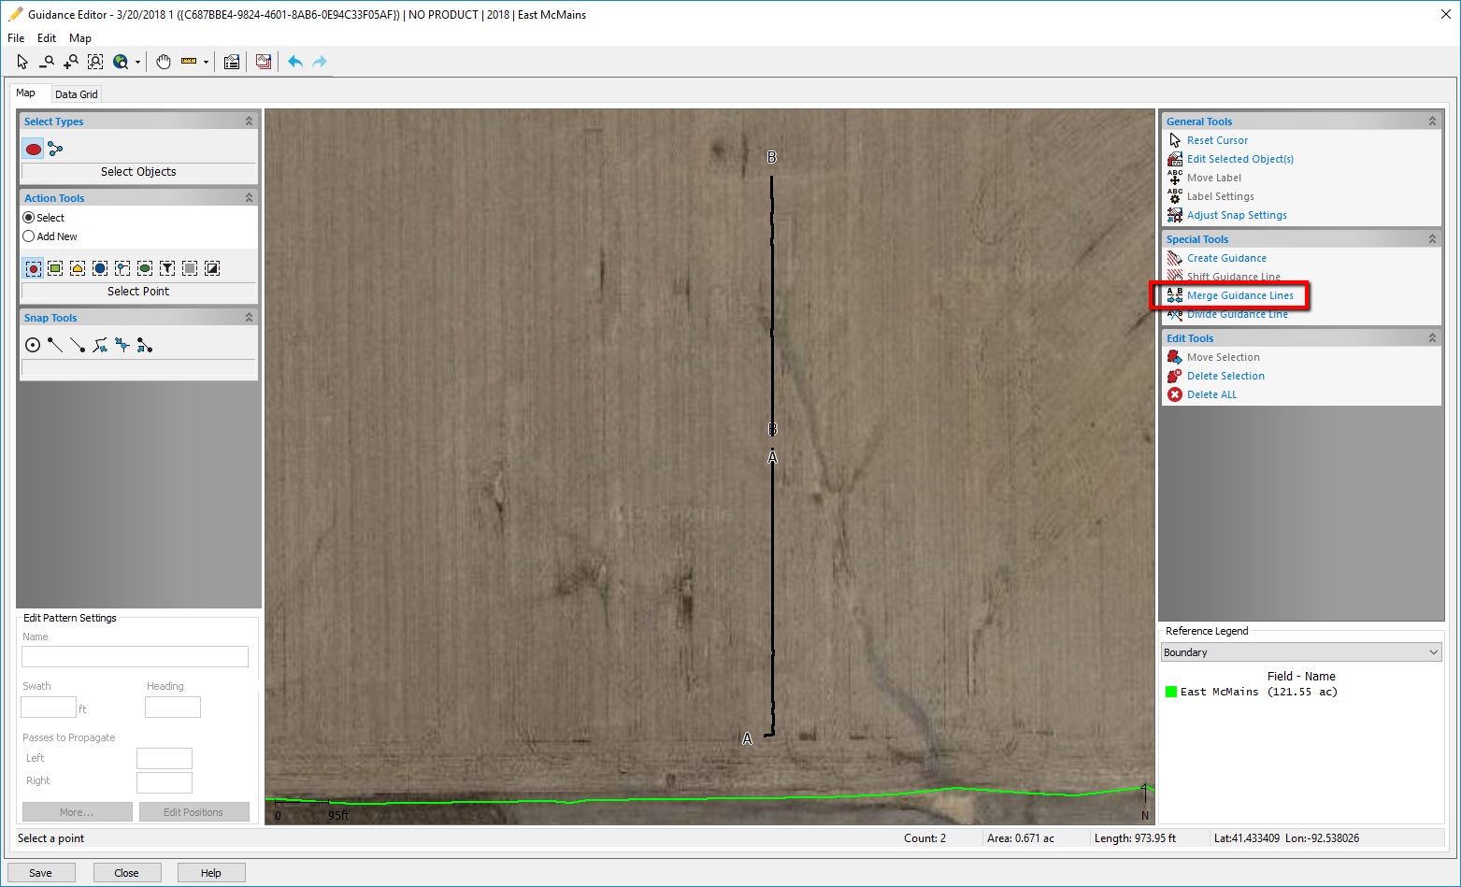Choose the 'Add New' radio option
1461x887 pixels.
[x=29, y=236]
